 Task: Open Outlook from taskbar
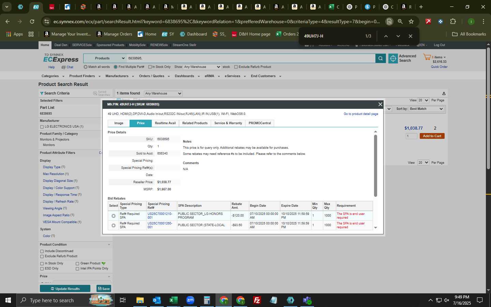tap(157, 300)
